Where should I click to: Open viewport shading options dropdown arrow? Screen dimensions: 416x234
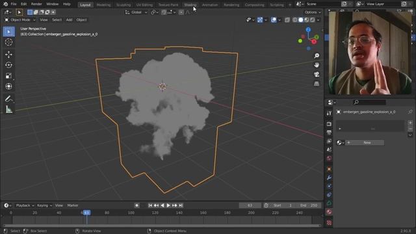pyautogui.click(x=318, y=20)
